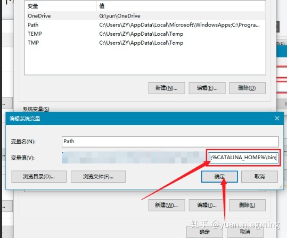Click the 值 column header
Image resolution: width=287 pixels, height=238 pixels.
click(x=181, y=6)
